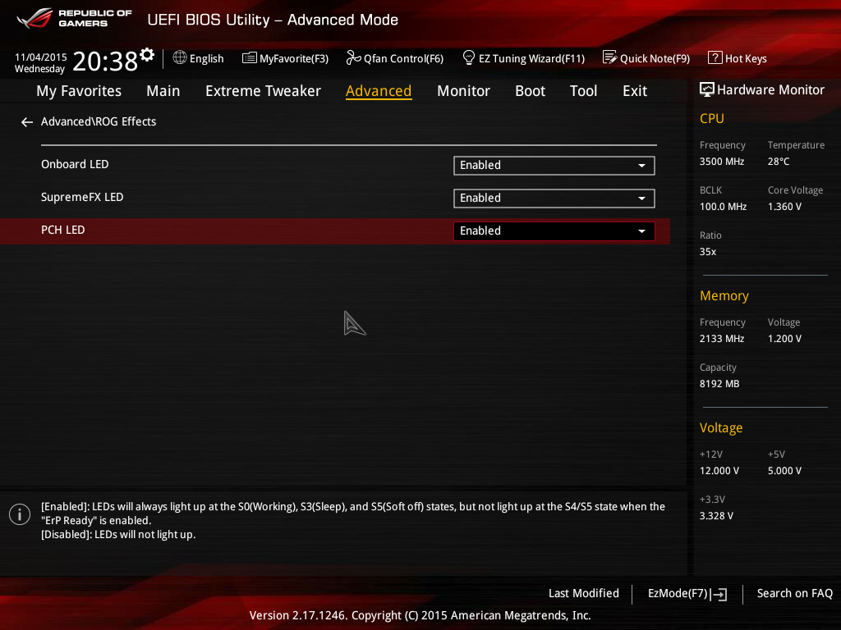
Task: Click the info icon beside the help text
Action: [x=20, y=514]
